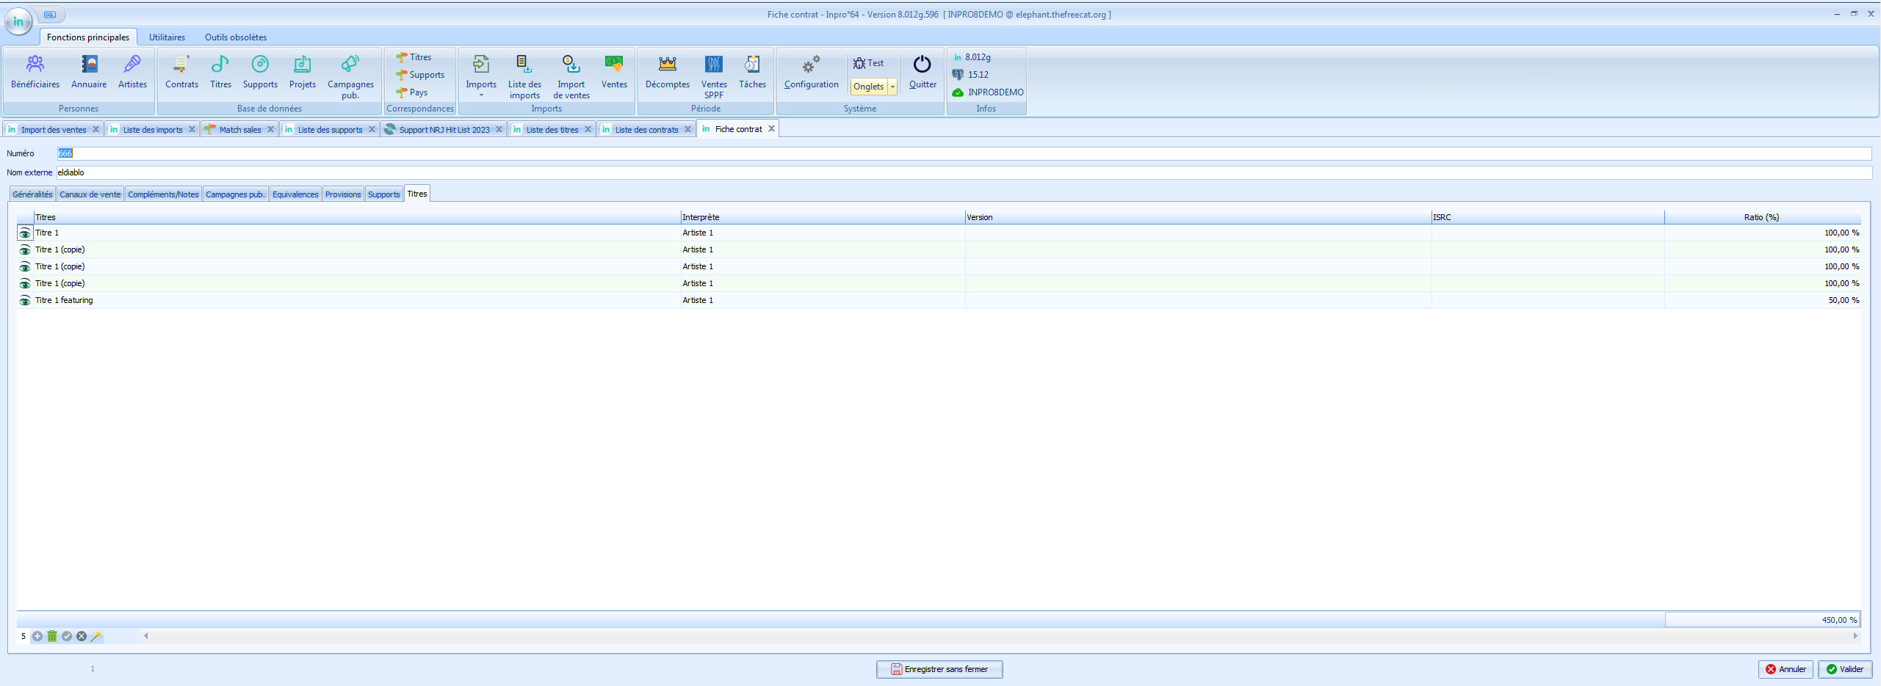This screenshot has height=686, width=1881.
Task: Open the Utilitaires ribbon tab
Action: point(167,37)
